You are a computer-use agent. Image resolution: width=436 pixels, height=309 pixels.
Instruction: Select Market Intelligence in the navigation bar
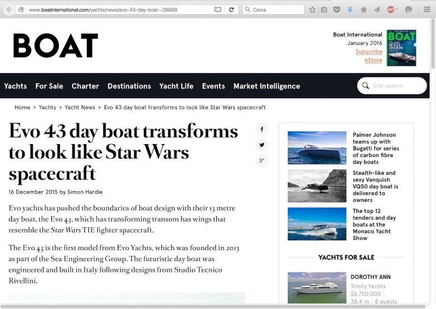coord(267,86)
